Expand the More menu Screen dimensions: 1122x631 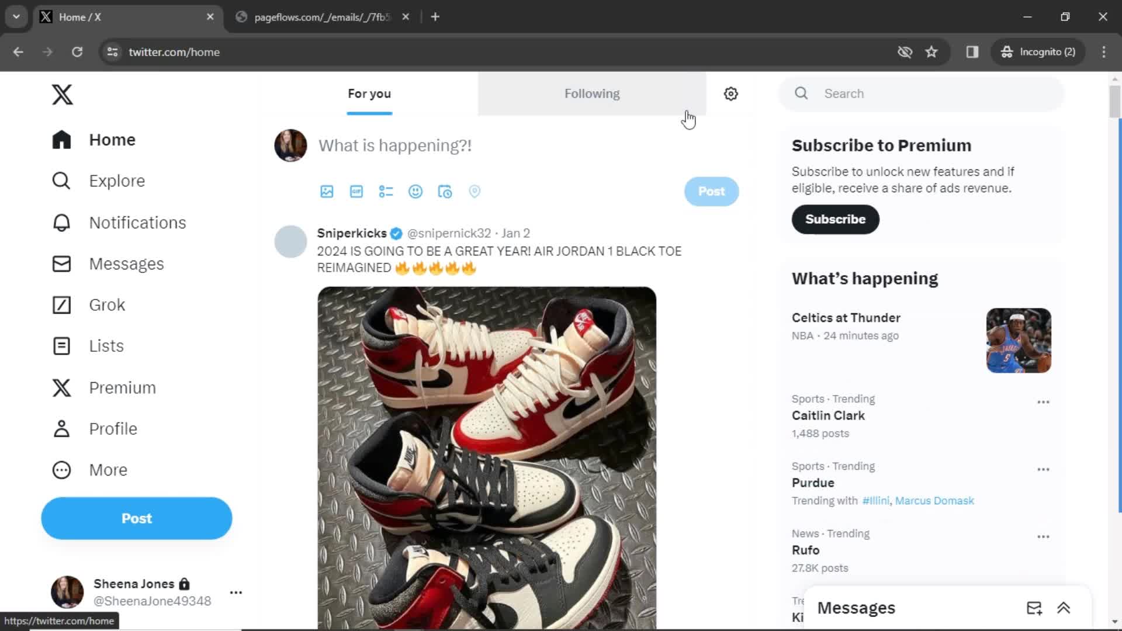point(89,470)
